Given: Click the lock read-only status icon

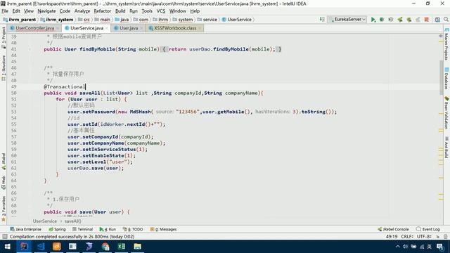Looking at the screenshot, I should click(437, 237).
